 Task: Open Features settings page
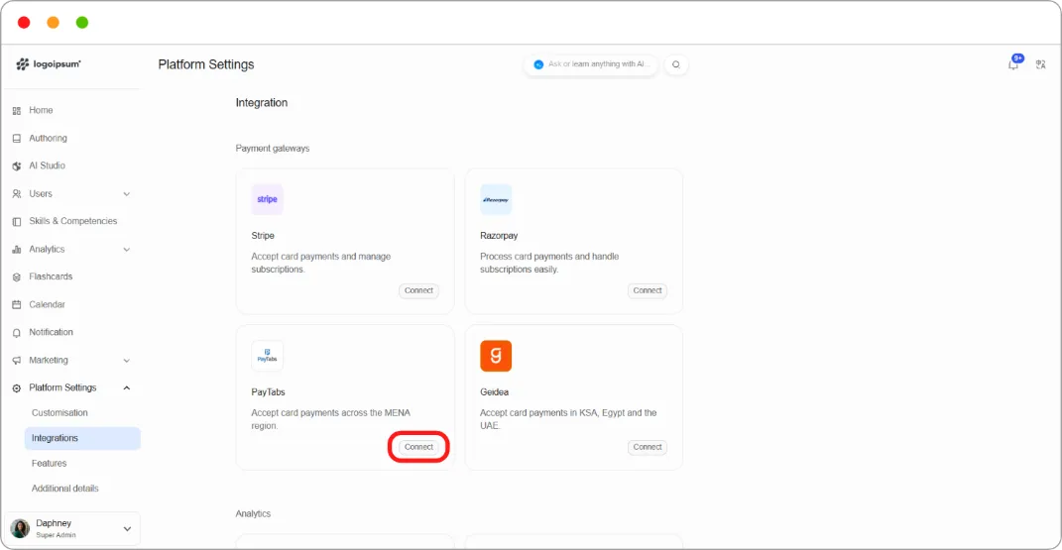point(49,464)
